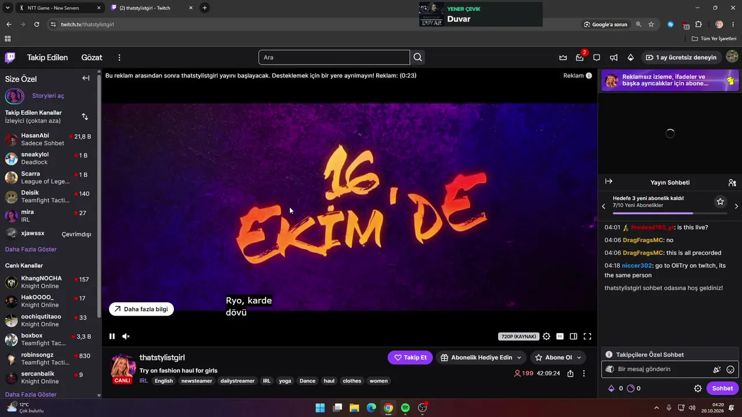Open the notifications inbox with badge

point(580,57)
